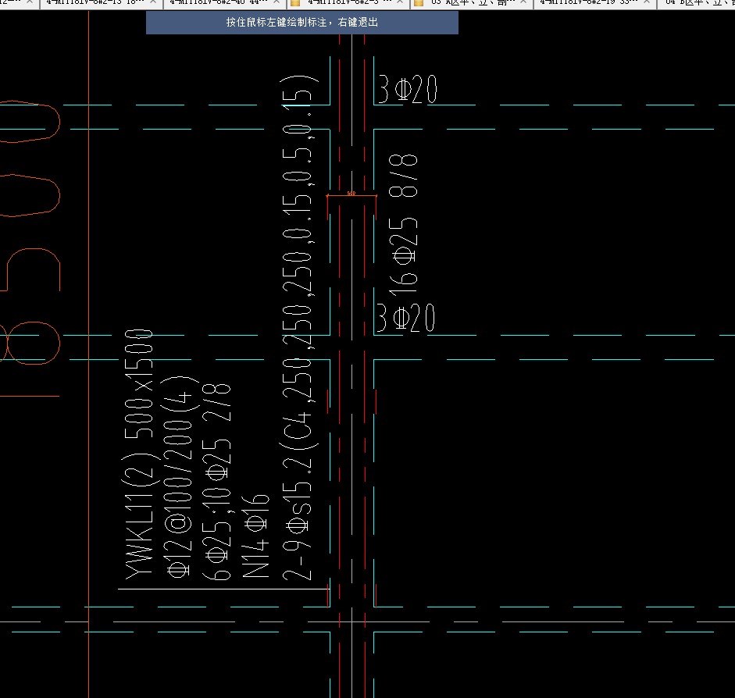Close the 03 A区平、立、剖 tab

pos(523,2)
